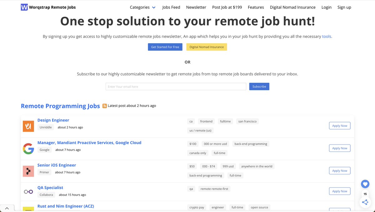The height and width of the screenshot is (212, 375).
Task: Open the Remote Programming Jobs heading link
Action: [60, 106]
